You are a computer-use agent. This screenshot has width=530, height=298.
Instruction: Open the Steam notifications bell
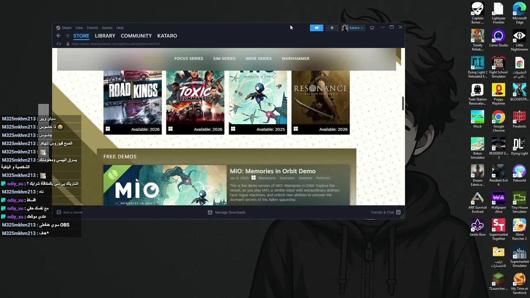click(332, 28)
